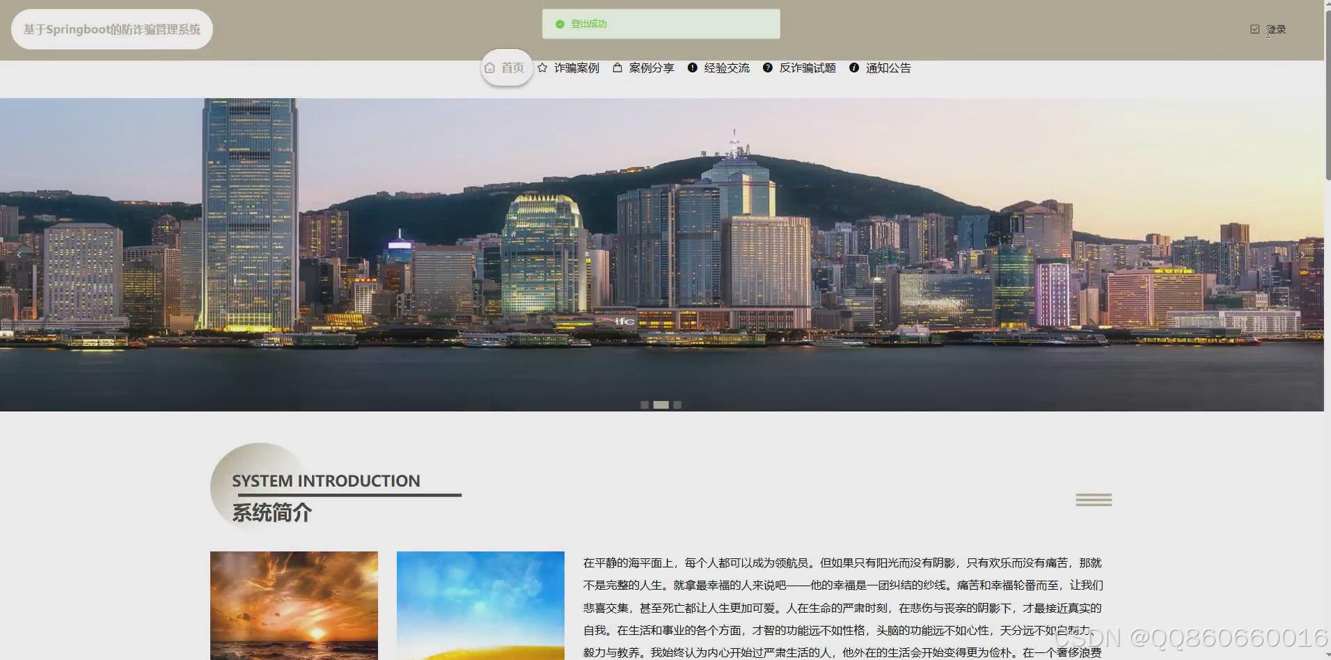
Task: Click the paragraph line starting 在平静的海平面上
Action: coord(842,563)
